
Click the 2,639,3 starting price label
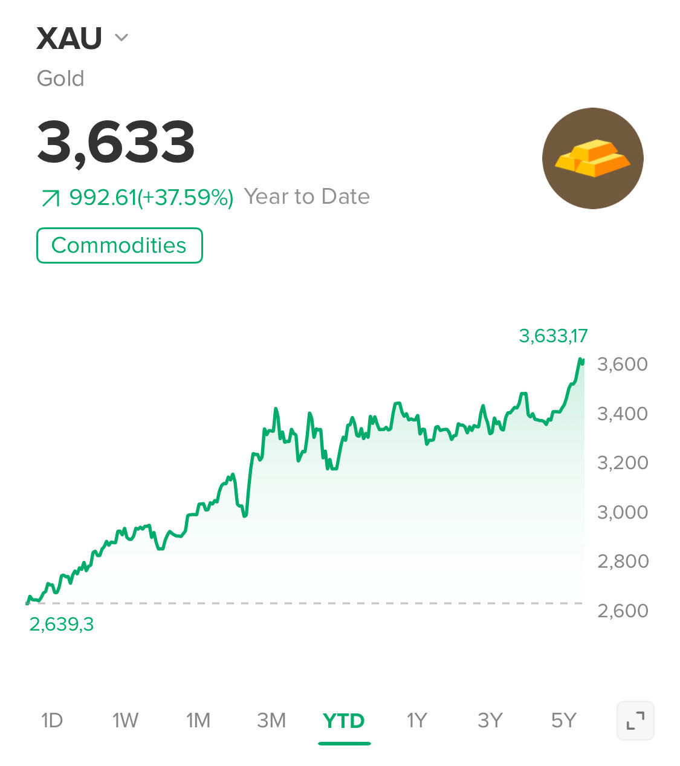62,624
